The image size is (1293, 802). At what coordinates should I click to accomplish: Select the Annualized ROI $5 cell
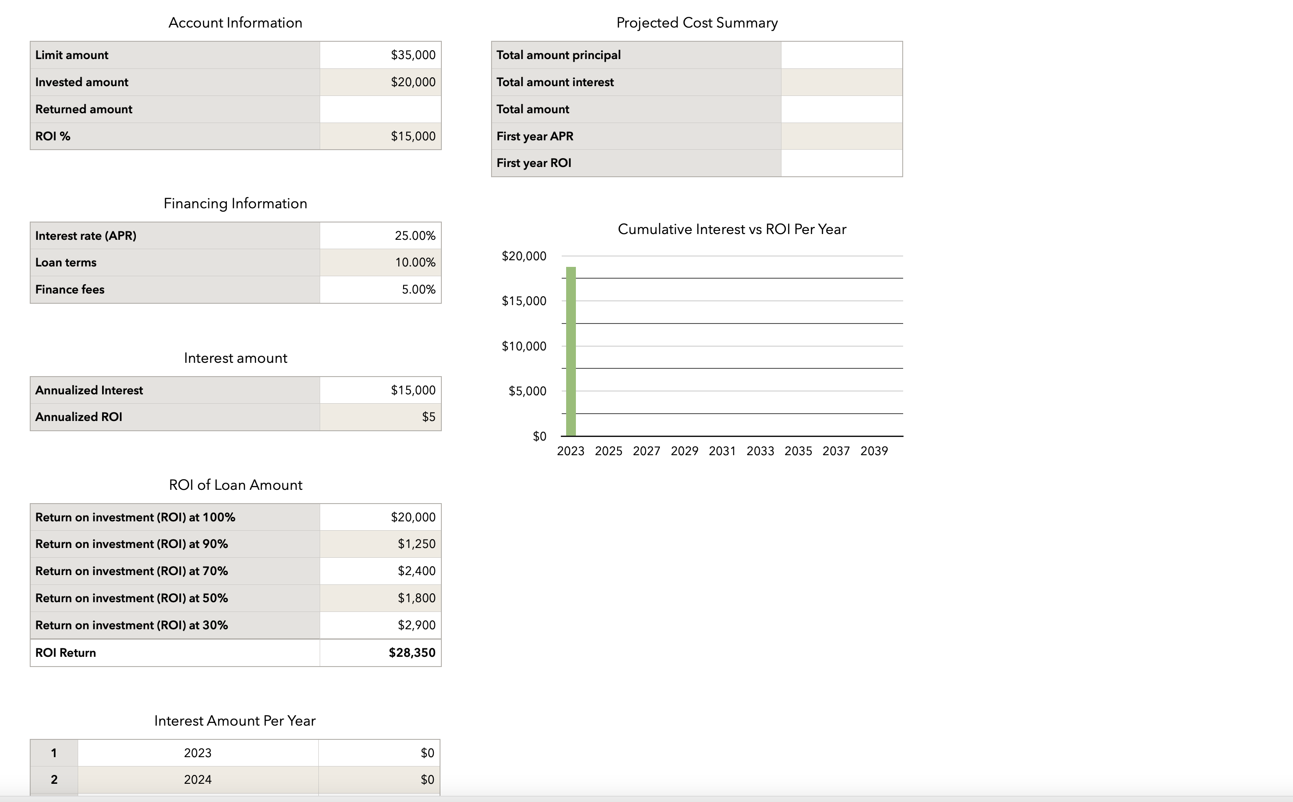click(x=380, y=417)
